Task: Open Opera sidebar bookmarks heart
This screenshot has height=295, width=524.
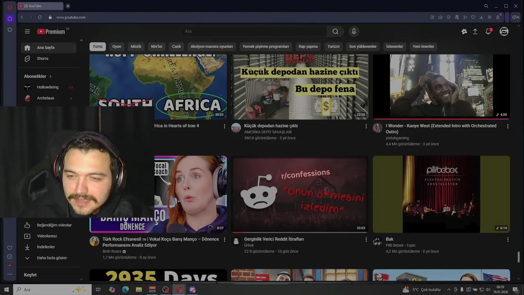Action: [10, 247]
